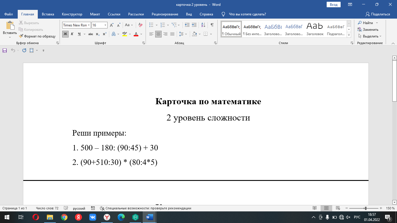
Task: Decrease paragraph indent
Action: (x=187, y=25)
